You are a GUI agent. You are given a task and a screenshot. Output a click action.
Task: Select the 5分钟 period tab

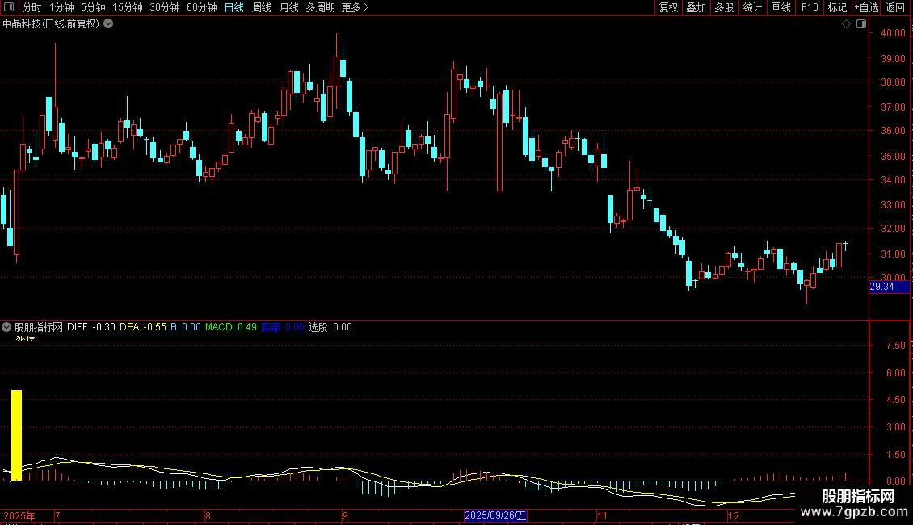[x=93, y=7]
